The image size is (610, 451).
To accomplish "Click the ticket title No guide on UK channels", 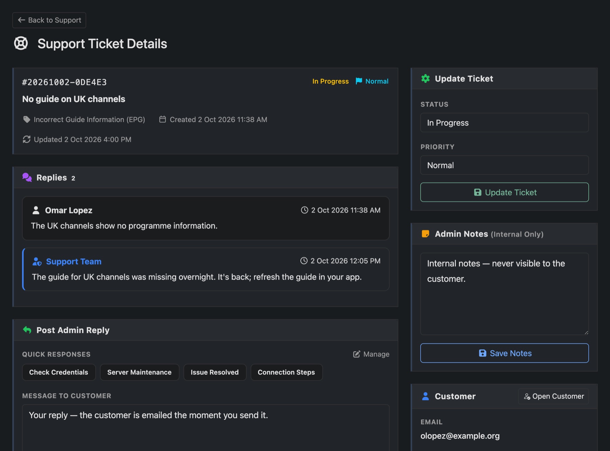I will (74, 99).
